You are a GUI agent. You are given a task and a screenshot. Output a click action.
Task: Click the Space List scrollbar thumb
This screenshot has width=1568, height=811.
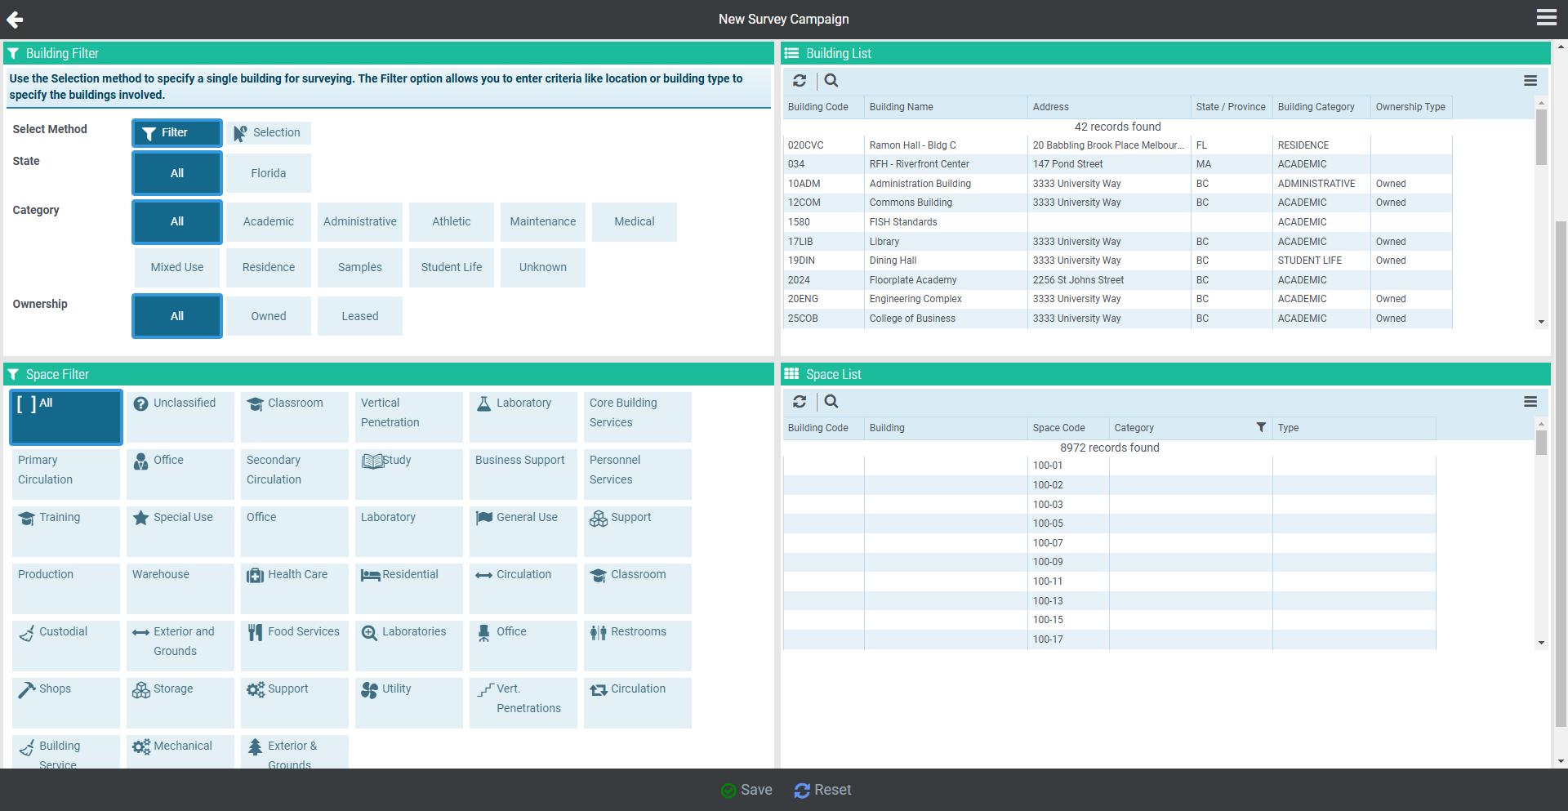[x=1541, y=442]
